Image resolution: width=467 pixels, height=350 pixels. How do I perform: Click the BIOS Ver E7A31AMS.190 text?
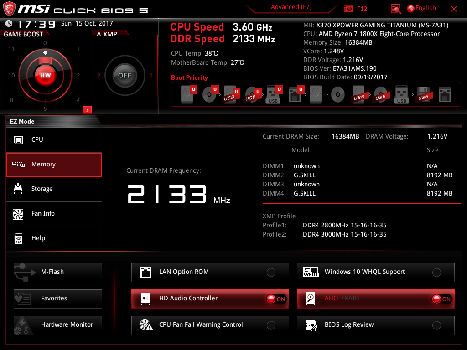pyautogui.click(x=340, y=68)
